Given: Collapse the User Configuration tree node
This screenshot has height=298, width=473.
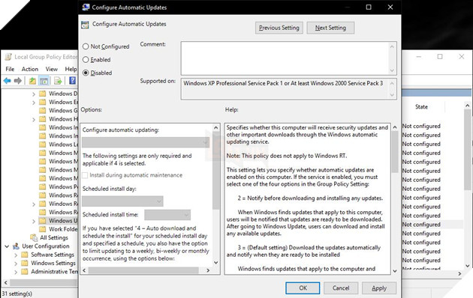Looking at the screenshot, I should [7, 246].
